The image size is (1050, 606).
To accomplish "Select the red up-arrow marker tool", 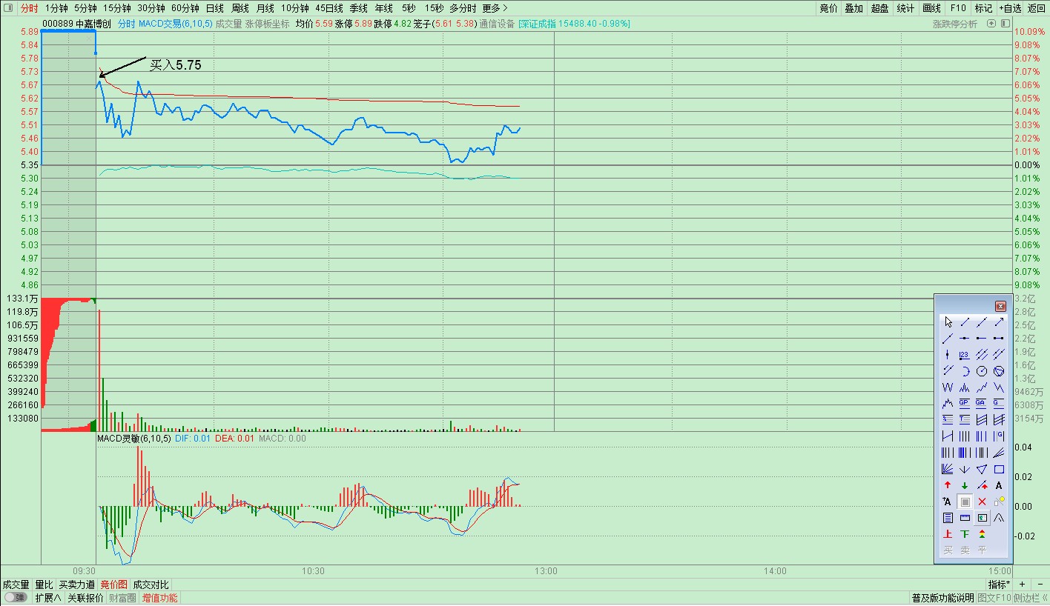I will 948,485.
